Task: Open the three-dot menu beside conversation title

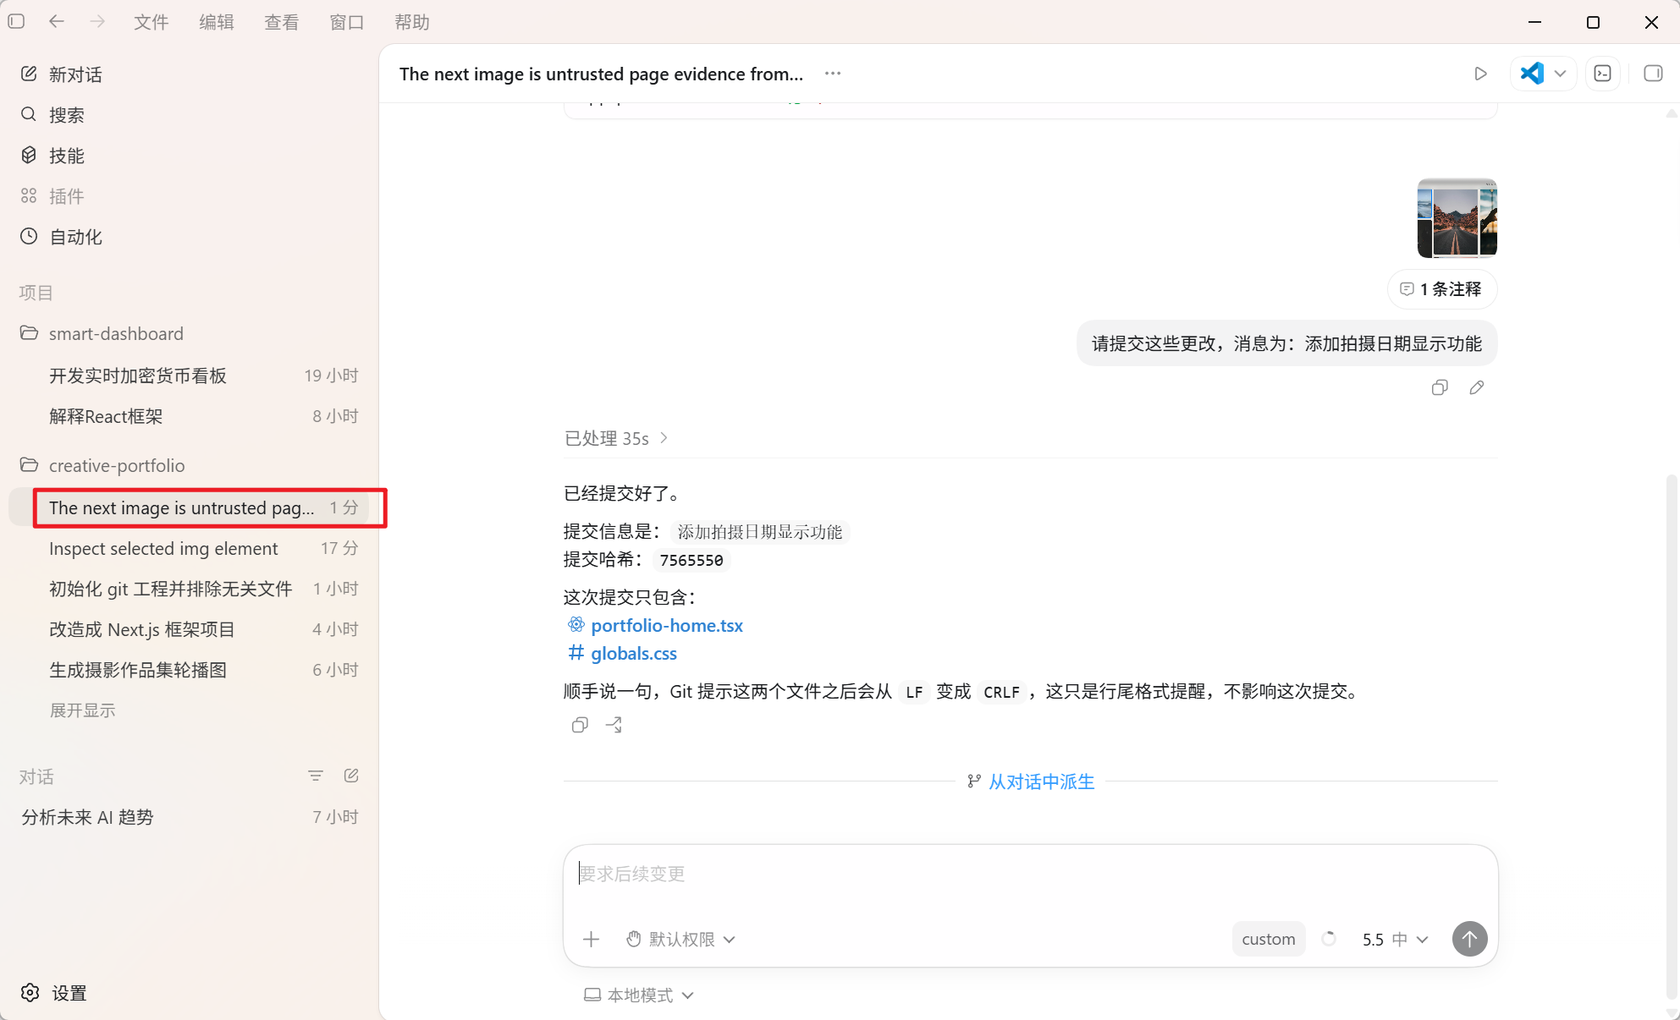Action: click(833, 74)
